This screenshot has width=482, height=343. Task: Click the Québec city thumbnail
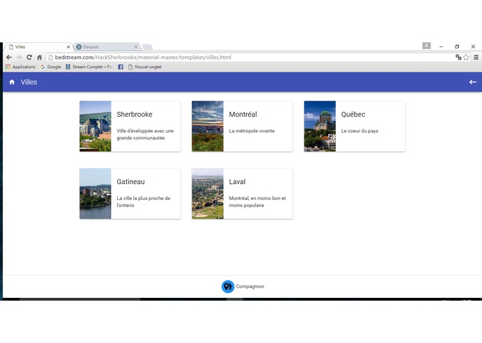(320, 126)
